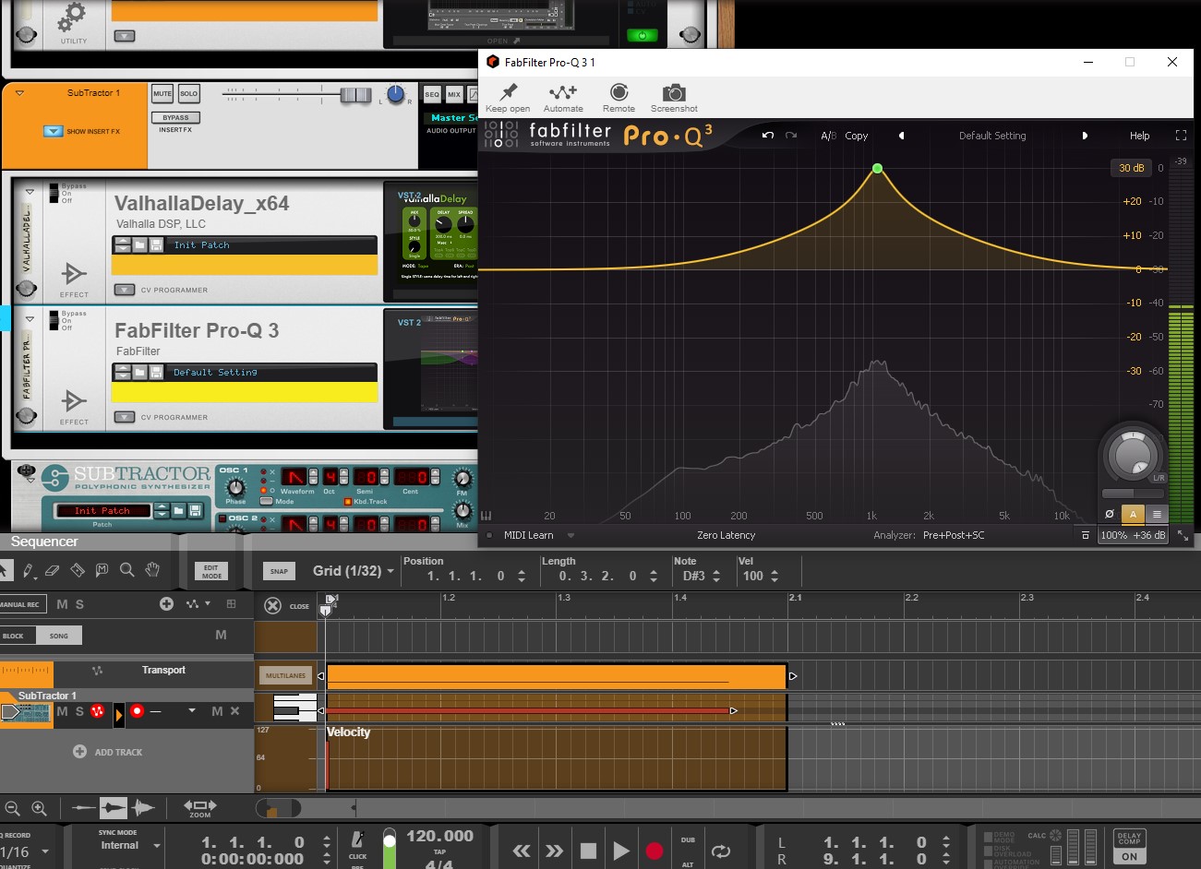Click the add track plus icon in track list header
The image size is (1201, 869).
tap(166, 603)
